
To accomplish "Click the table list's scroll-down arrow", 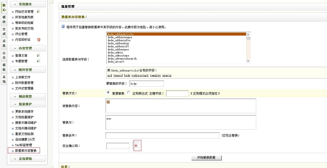I will coord(248,61).
